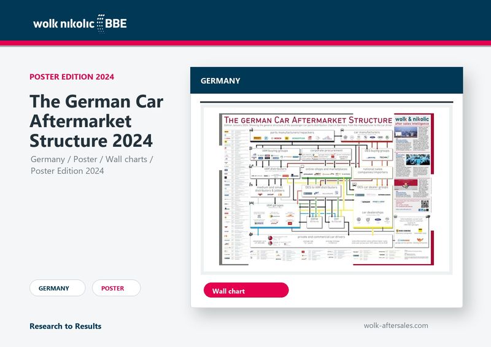491x347 pixels.
Task: Click the 'IAM garages' box in poster
Action: (275, 216)
